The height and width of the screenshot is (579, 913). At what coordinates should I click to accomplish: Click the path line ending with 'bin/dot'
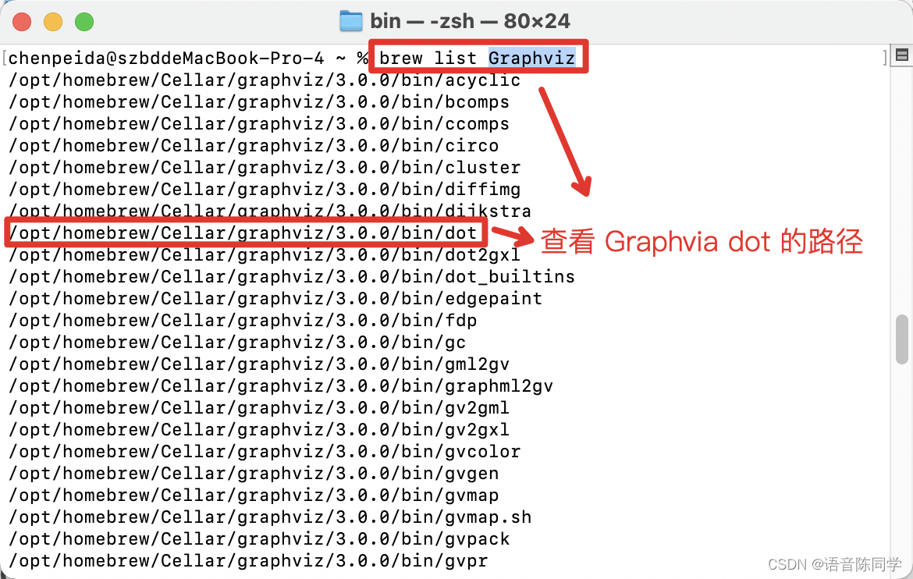tap(243, 233)
